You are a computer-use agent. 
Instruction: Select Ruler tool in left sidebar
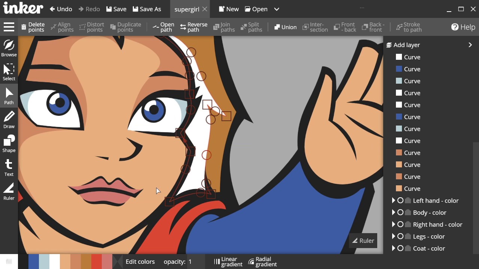tap(9, 192)
